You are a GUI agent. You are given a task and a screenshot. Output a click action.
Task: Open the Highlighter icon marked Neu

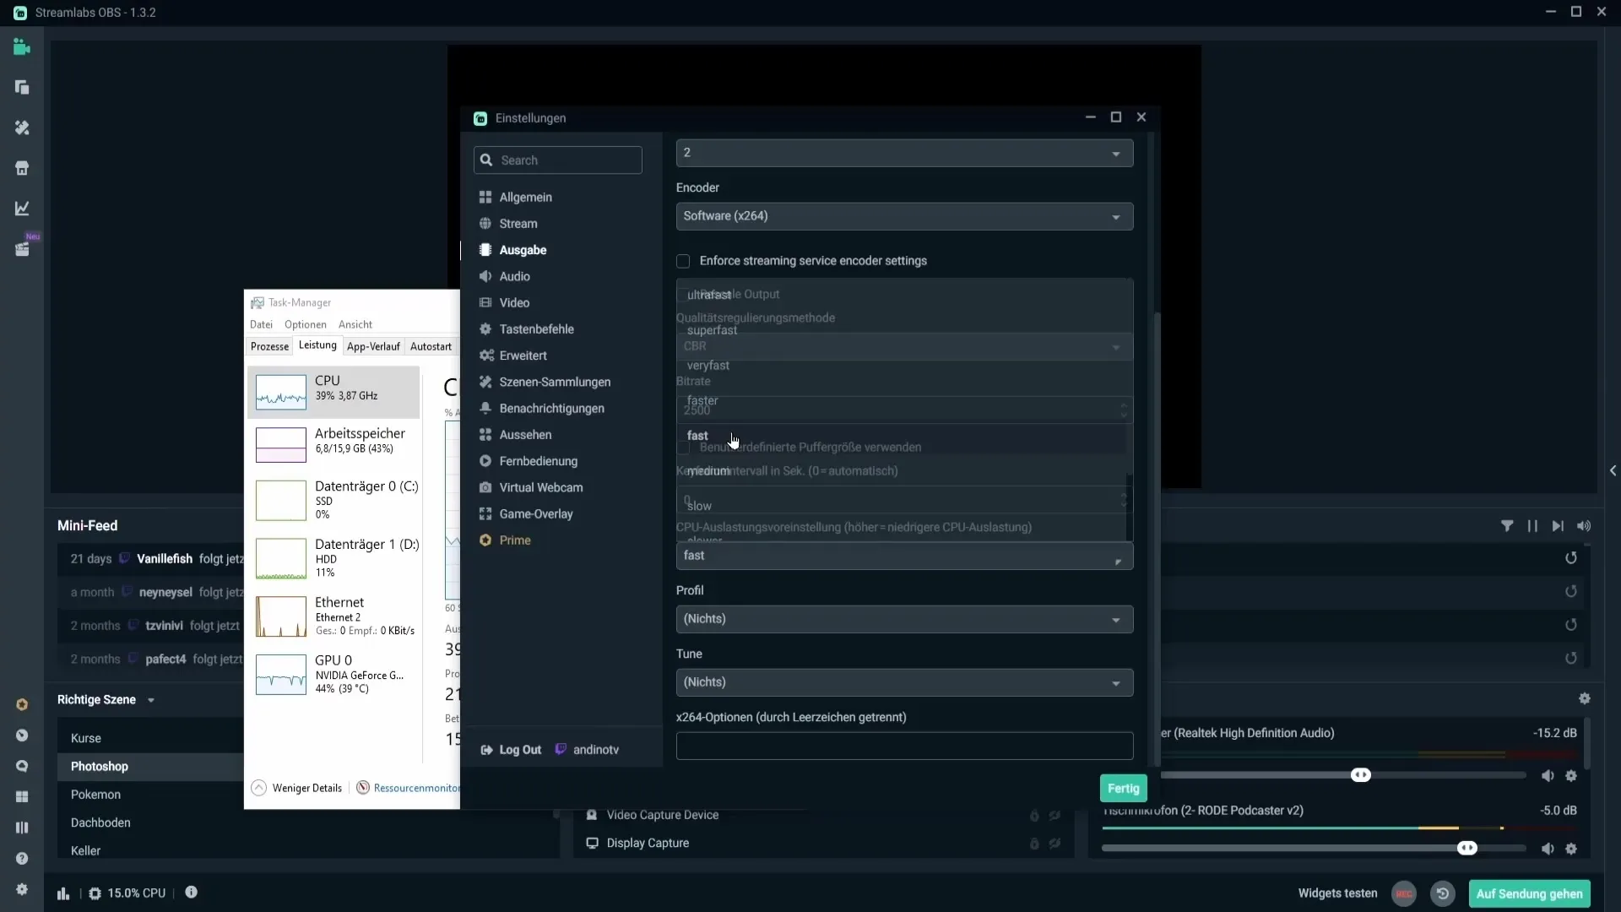pos(23,249)
